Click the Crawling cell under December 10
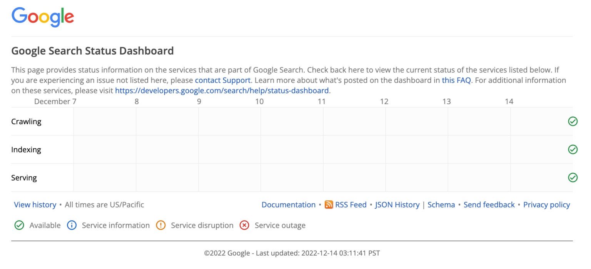 (x=292, y=121)
